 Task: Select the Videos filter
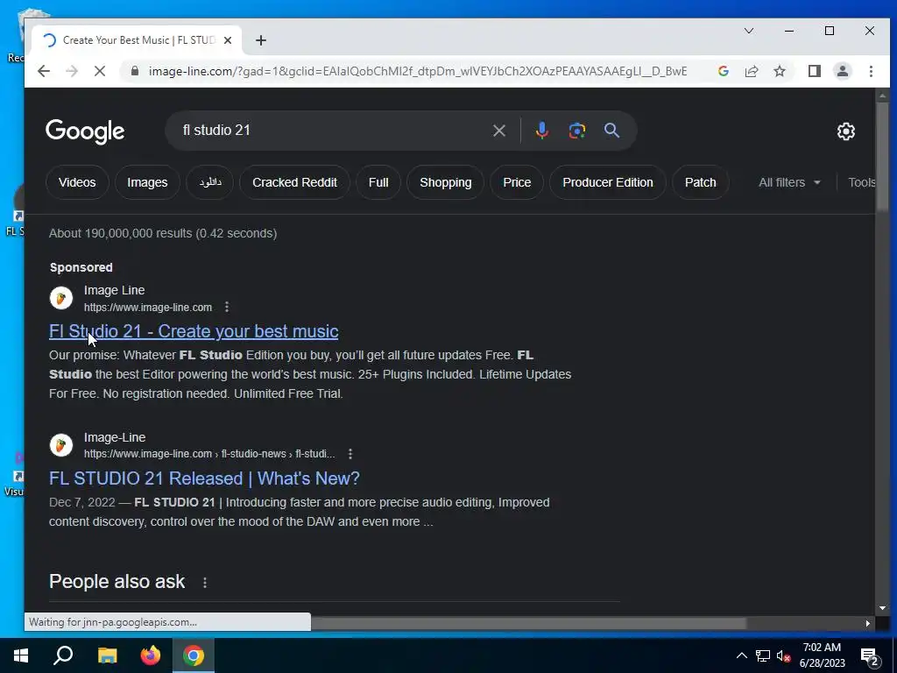point(77,182)
